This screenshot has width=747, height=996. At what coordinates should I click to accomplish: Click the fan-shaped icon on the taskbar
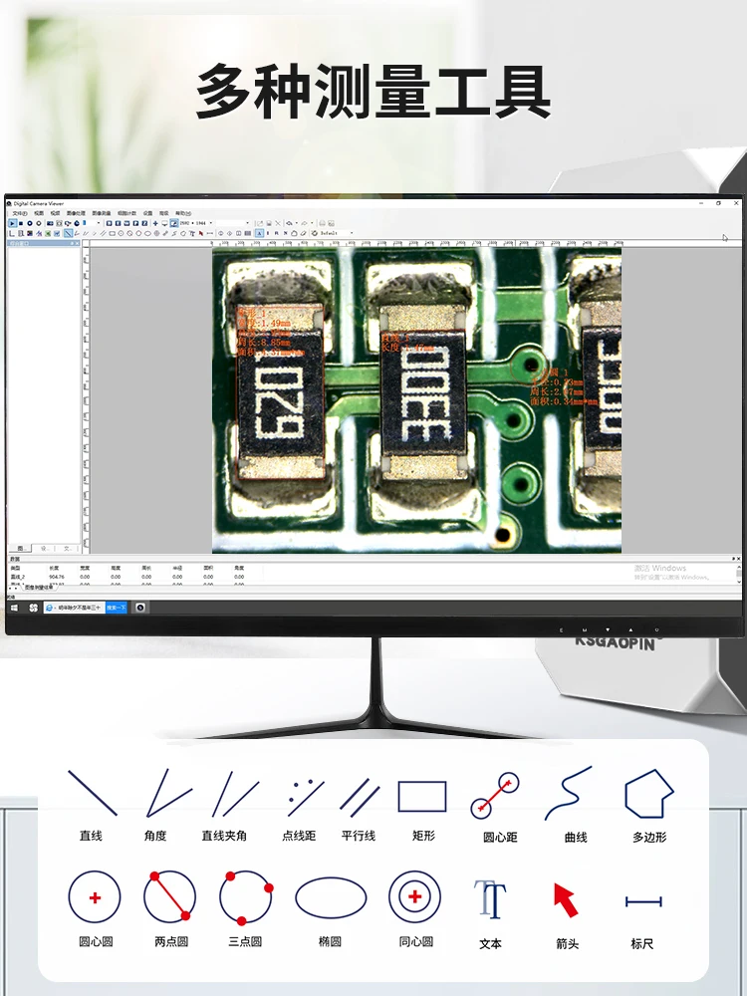pyautogui.click(x=33, y=608)
